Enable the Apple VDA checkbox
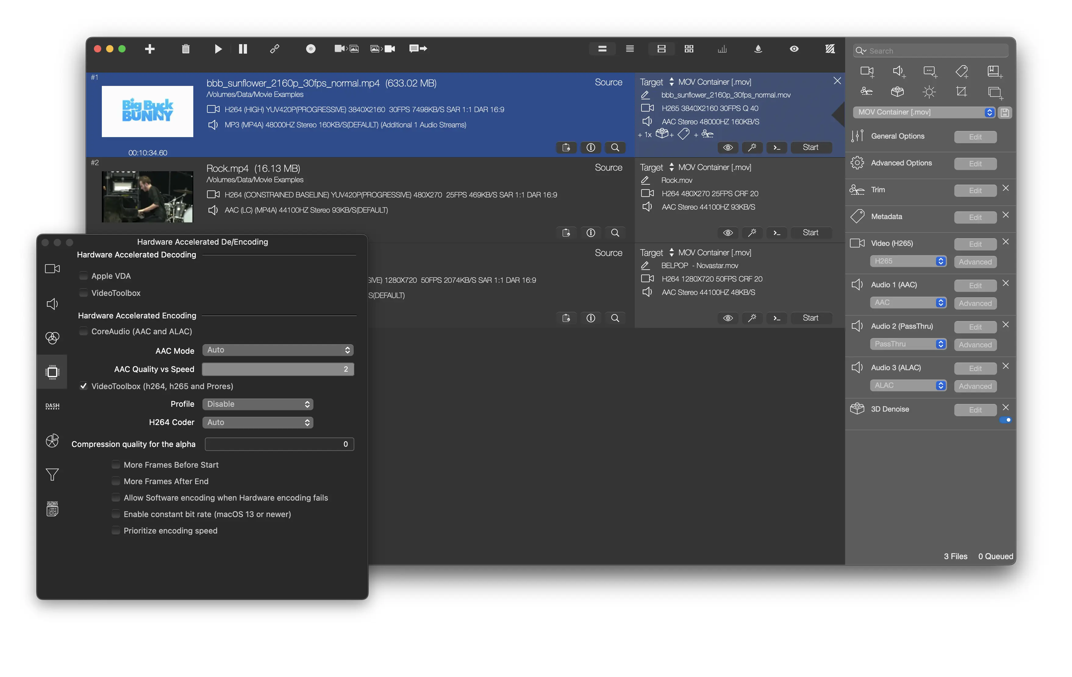Image resolution: width=1072 pixels, height=677 pixels. click(x=83, y=276)
